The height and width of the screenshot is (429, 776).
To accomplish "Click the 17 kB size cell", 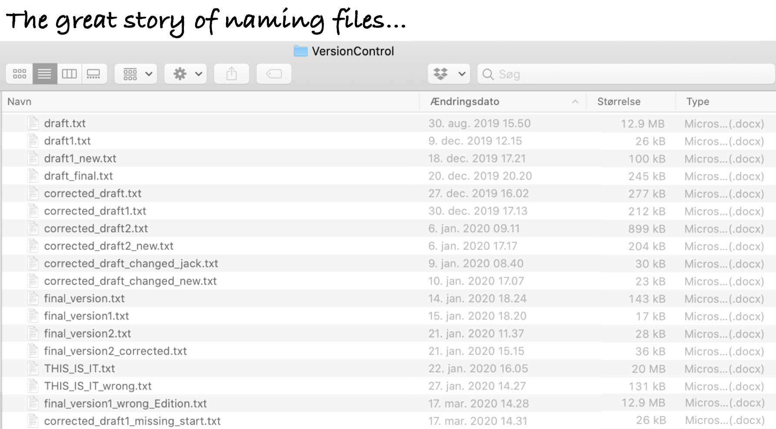I will tap(650, 316).
